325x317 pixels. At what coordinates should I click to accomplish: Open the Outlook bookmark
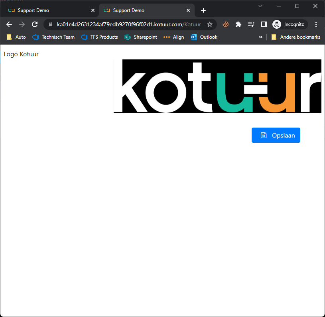point(204,37)
